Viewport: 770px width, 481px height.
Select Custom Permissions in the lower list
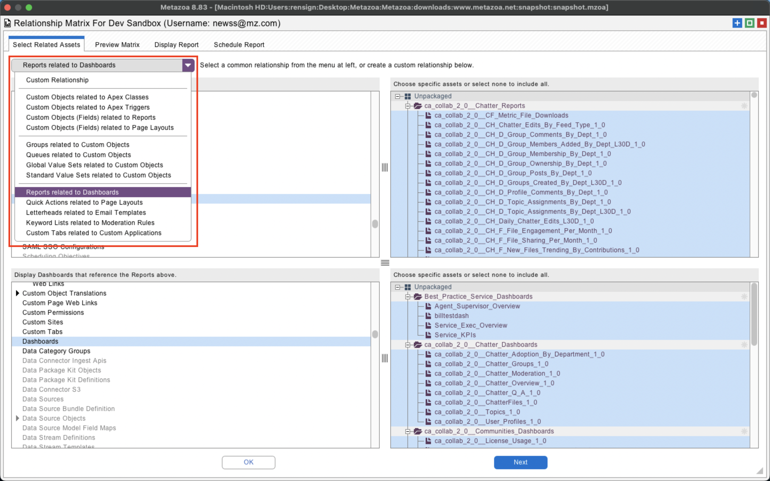click(x=191, y=313)
